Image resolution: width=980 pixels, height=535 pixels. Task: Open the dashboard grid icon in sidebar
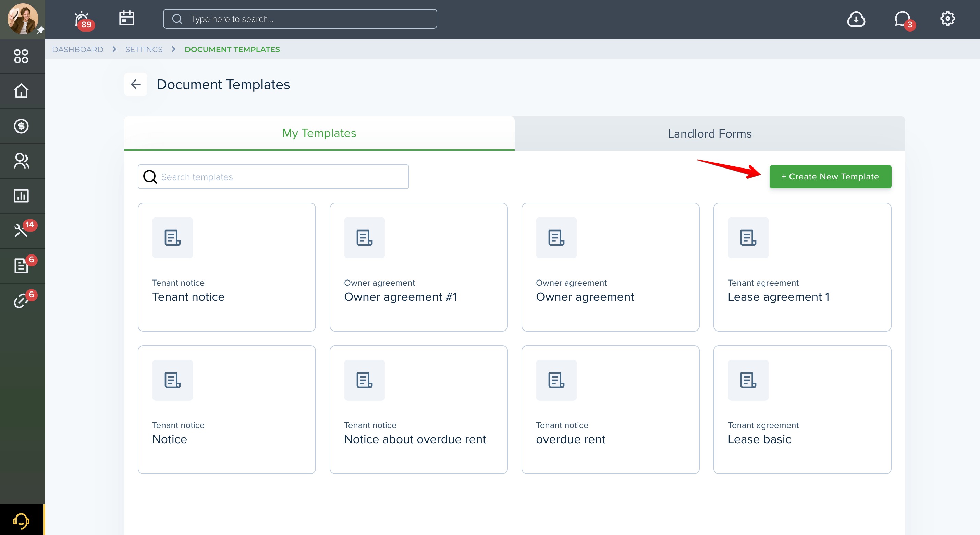21,56
